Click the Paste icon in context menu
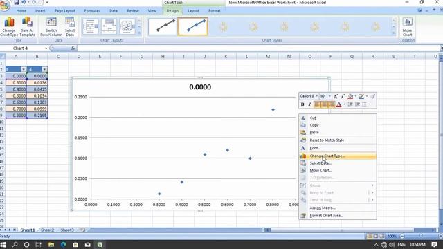This screenshot has width=443, height=249. 303,132
